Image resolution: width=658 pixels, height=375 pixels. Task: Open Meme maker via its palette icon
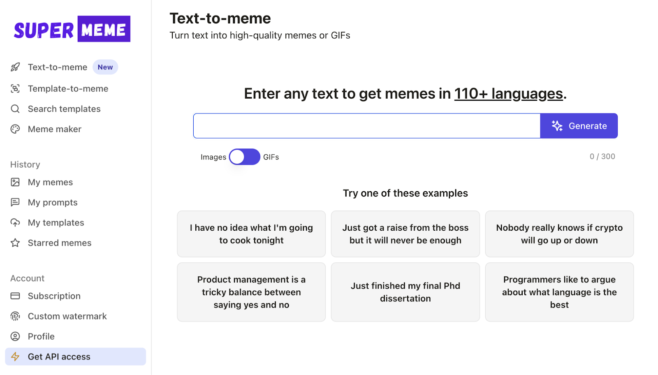[x=15, y=129]
